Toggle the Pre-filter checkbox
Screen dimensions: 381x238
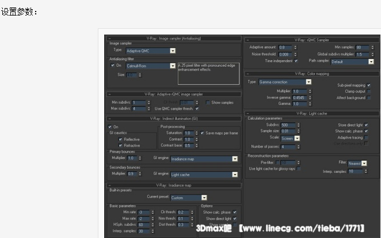click(277, 163)
